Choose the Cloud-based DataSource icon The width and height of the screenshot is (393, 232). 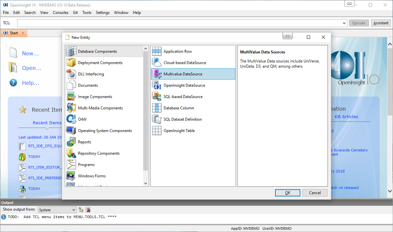157,63
